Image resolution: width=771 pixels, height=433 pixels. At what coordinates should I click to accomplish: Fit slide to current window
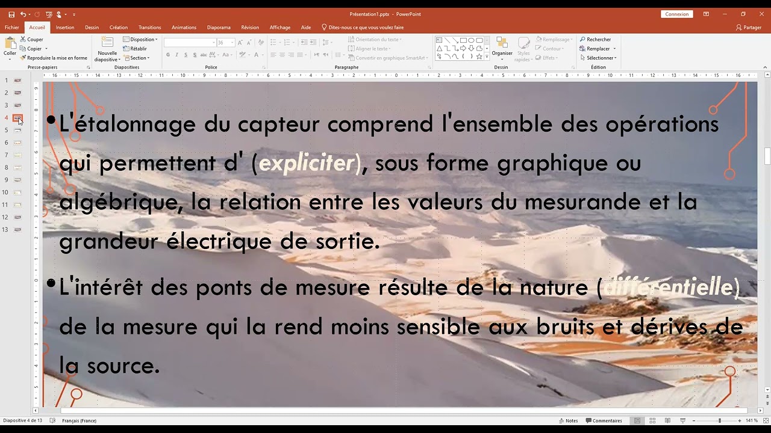pyautogui.click(x=765, y=420)
